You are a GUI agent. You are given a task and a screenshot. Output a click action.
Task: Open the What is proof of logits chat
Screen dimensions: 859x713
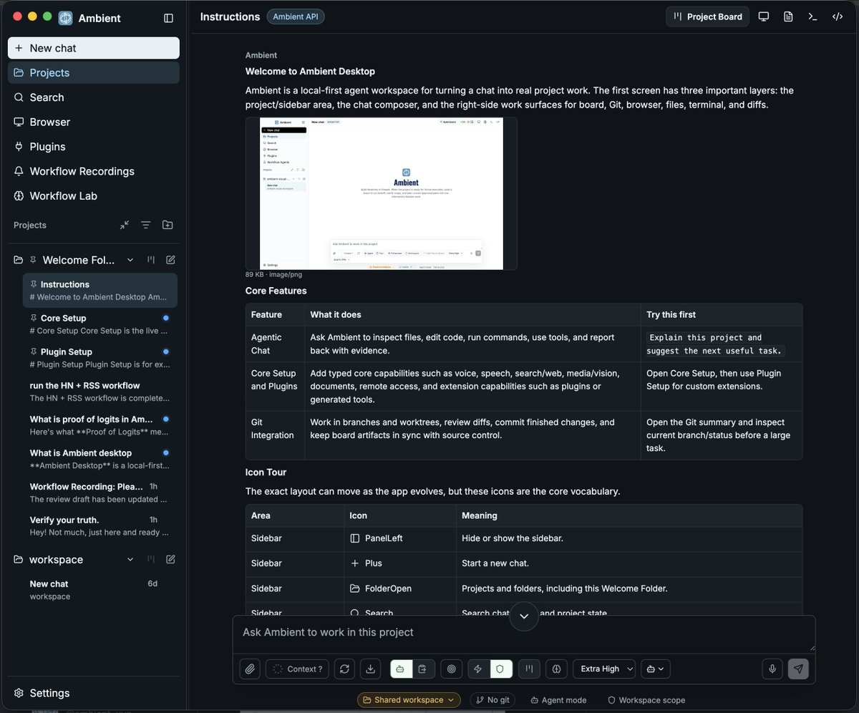coord(100,425)
